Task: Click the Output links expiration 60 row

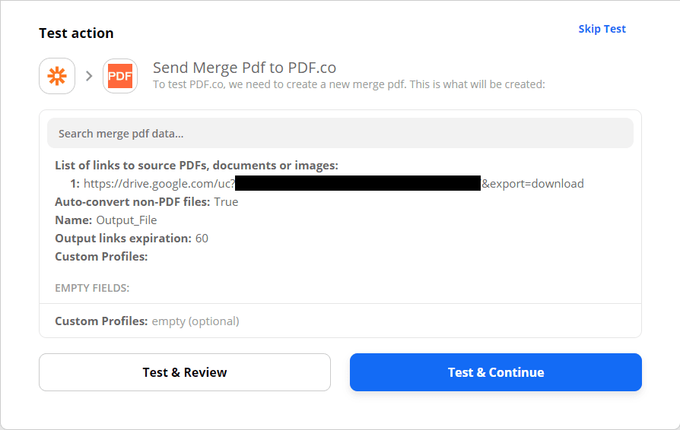Action: point(131,239)
